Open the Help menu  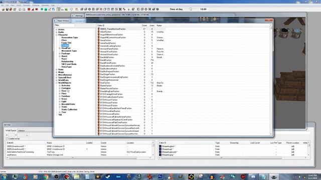(x=53, y=5)
